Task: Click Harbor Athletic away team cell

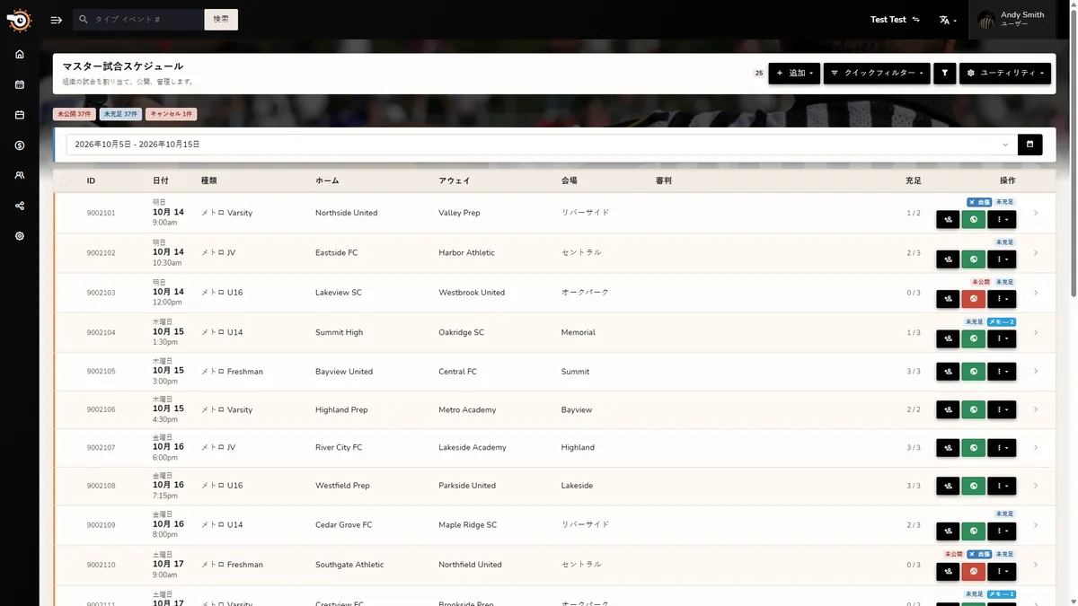Action: (x=466, y=253)
